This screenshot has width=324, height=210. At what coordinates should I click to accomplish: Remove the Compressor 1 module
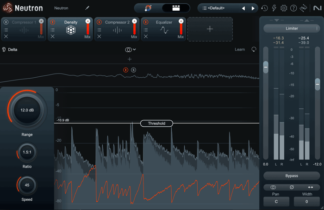[6, 37]
